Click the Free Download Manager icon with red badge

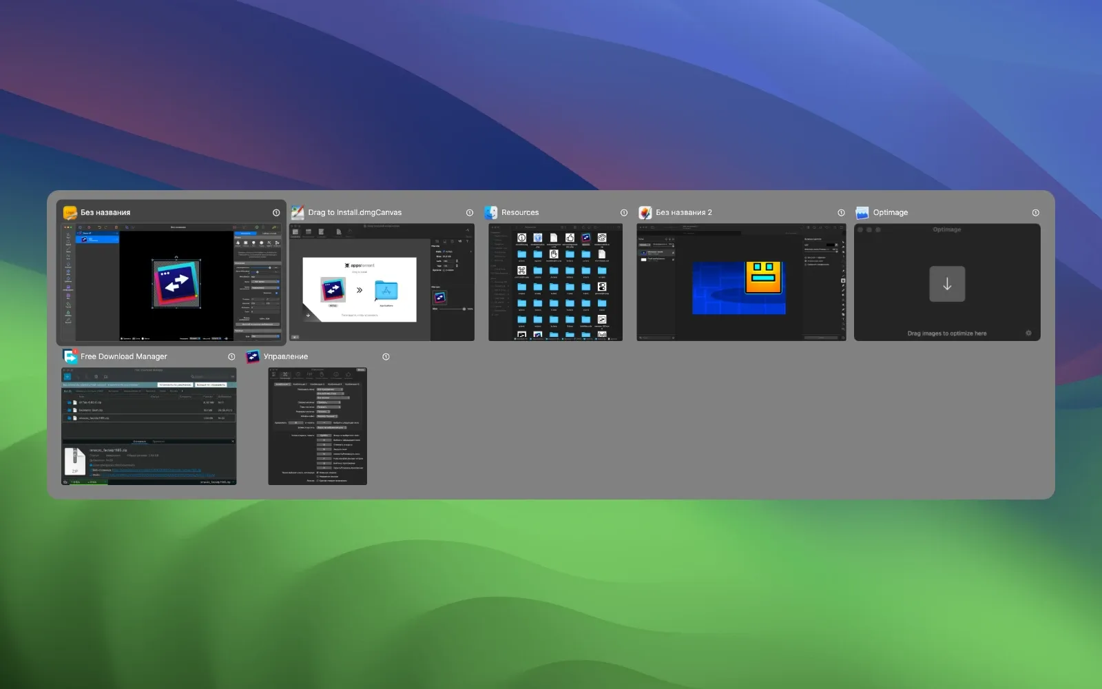click(x=70, y=356)
